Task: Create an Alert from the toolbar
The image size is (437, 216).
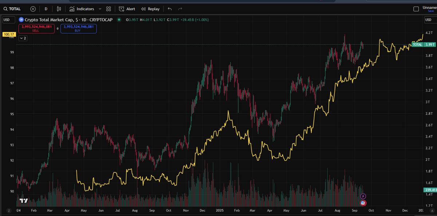Action: pos(127,9)
